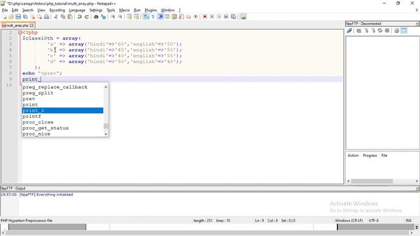Click the Progress column header
The height and width of the screenshot is (236, 420).
[370, 155]
